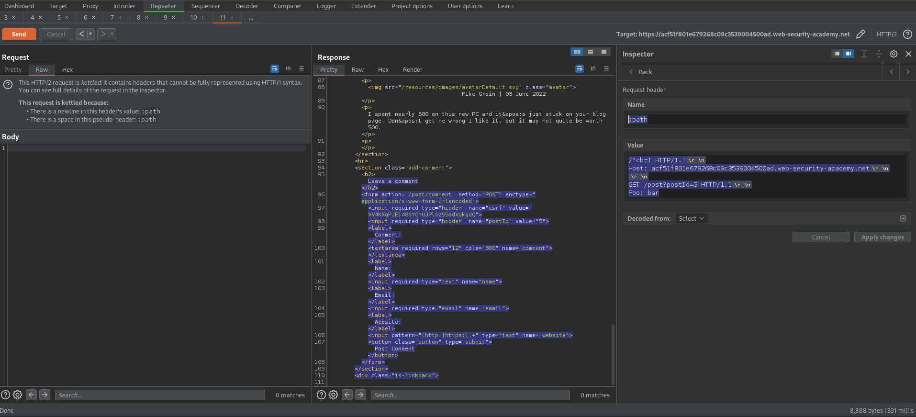Screen dimensions: 916x417
Task: Switch response view to Render
Action: point(413,69)
